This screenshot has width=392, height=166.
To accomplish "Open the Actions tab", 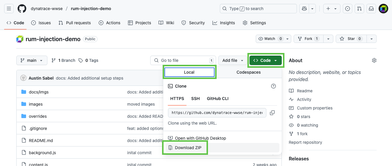I will pyautogui.click(x=110, y=23).
